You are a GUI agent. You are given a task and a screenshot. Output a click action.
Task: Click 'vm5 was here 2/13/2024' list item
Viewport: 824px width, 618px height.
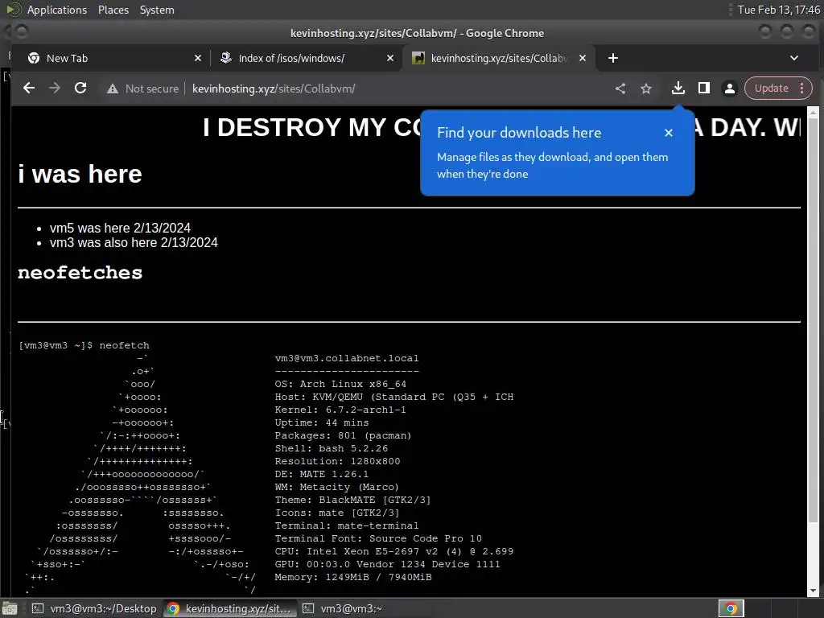(x=120, y=228)
